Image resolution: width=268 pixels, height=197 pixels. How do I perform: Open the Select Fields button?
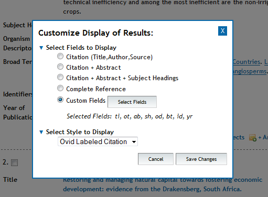(132, 102)
